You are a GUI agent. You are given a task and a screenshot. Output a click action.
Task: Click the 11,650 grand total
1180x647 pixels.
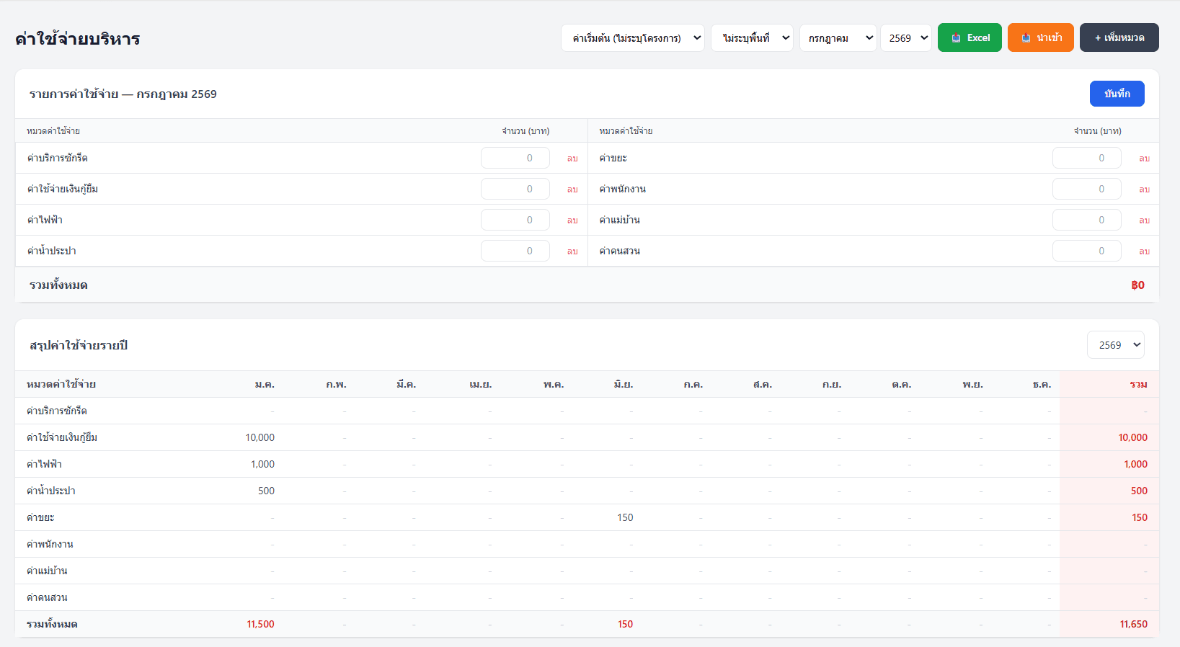[x=1133, y=624]
